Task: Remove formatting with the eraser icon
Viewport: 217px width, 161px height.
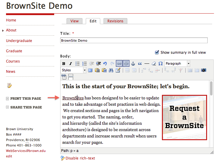Action: [153, 64]
